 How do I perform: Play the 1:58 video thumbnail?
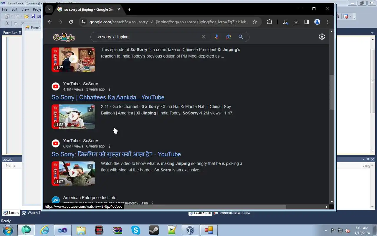[73, 117]
